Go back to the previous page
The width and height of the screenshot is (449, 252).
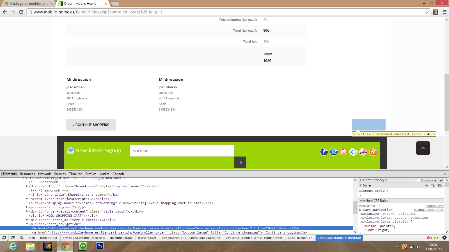[x=5, y=12]
